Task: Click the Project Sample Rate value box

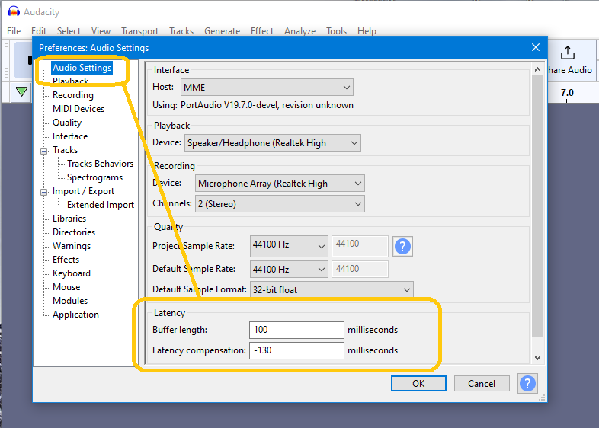Action: click(x=360, y=244)
